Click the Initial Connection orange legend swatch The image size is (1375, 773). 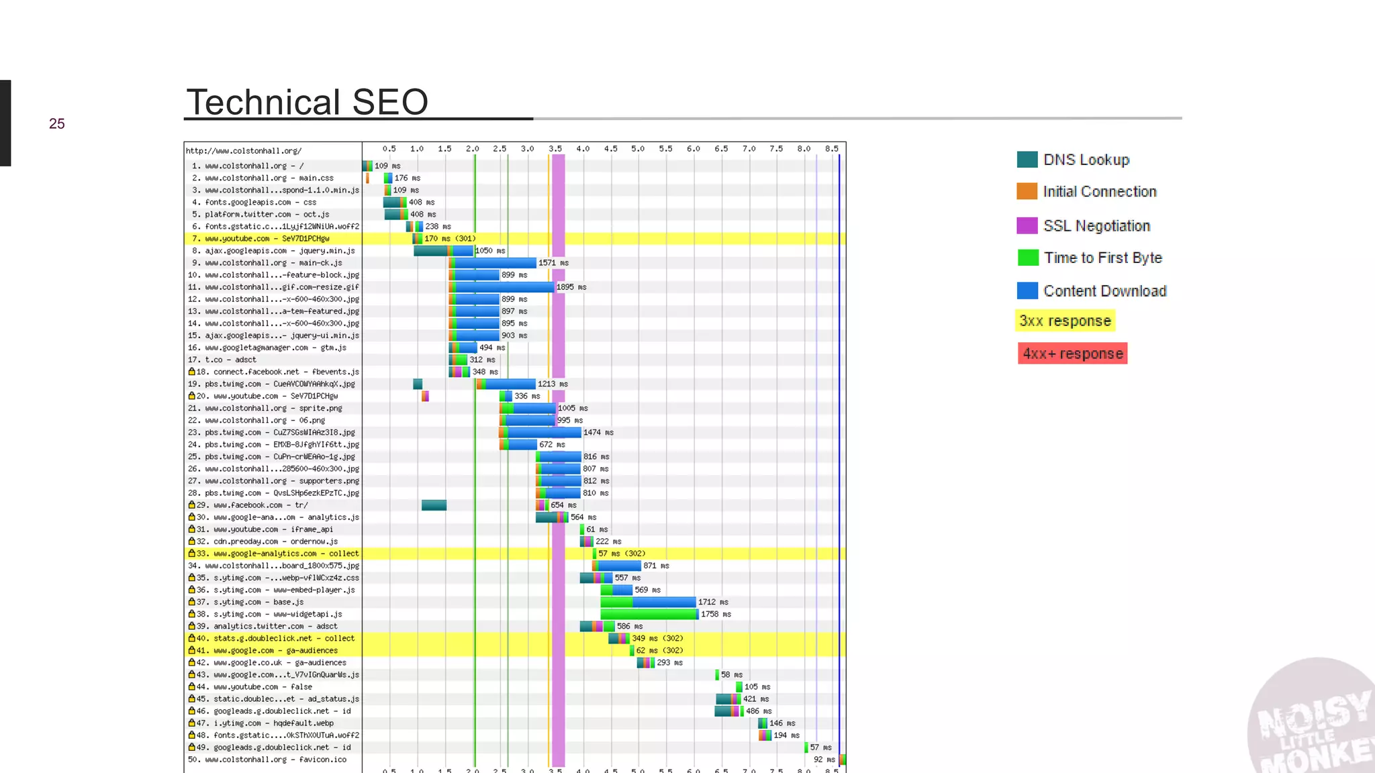[x=1027, y=191]
